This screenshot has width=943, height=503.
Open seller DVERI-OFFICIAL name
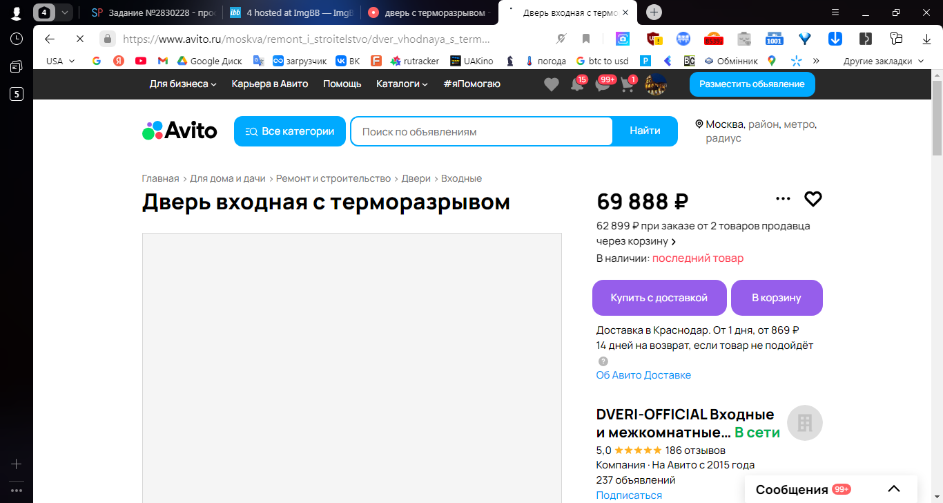pyautogui.click(x=685, y=423)
